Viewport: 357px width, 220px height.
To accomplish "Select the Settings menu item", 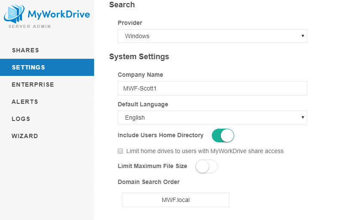I will [28, 67].
